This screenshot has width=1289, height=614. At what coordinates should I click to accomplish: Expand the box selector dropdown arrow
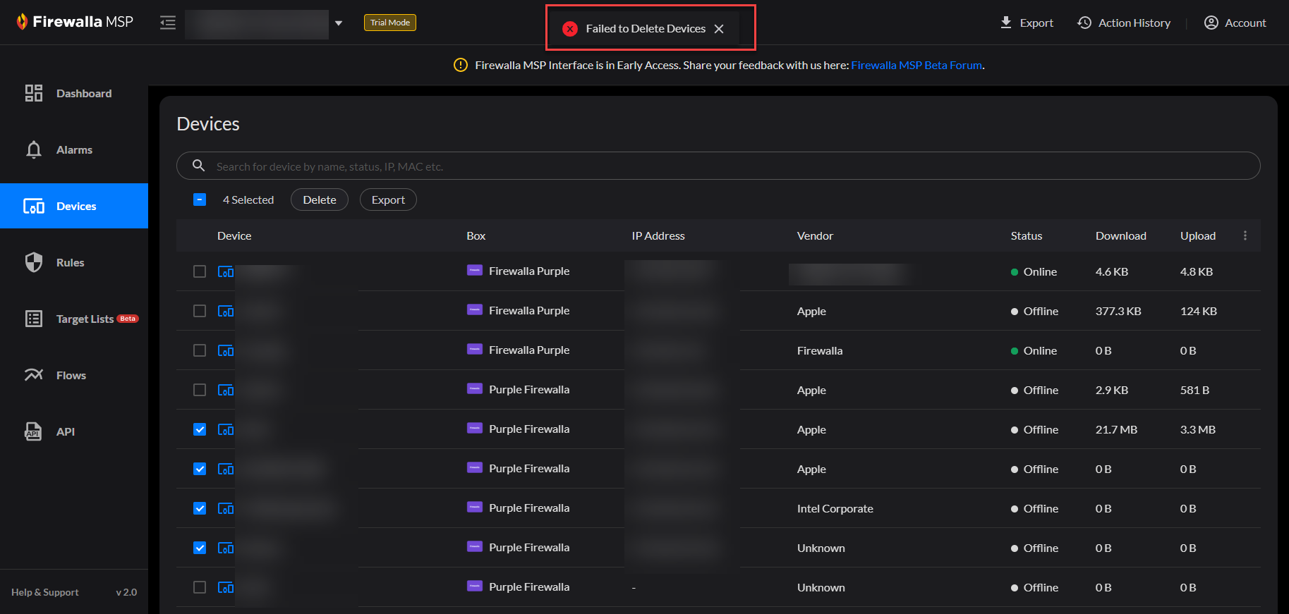[339, 23]
